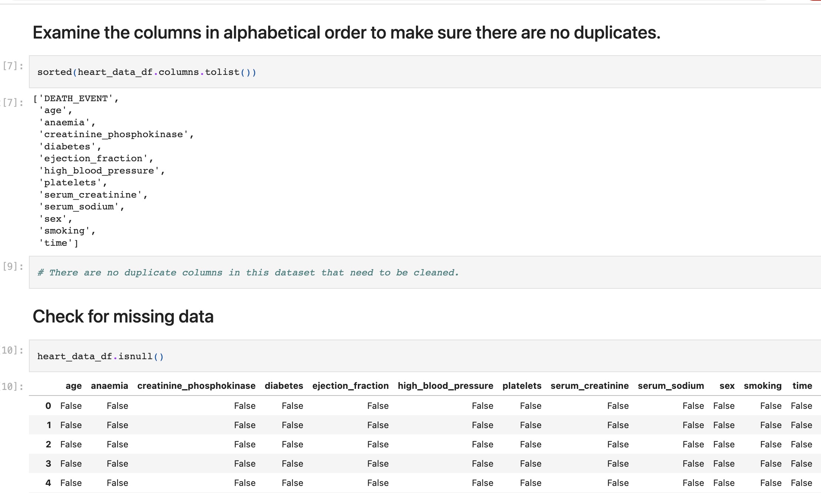The height and width of the screenshot is (493, 821).
Task: Click the 'platelets' table column header
Action: click(522, 386)
